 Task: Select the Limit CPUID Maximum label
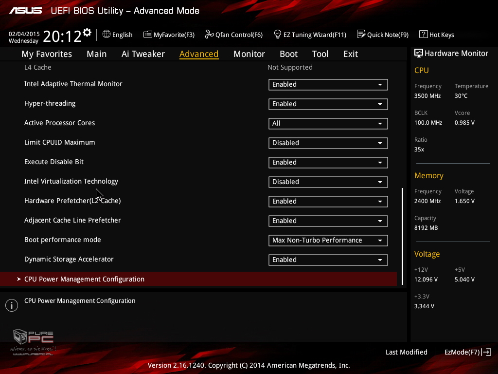60,142
